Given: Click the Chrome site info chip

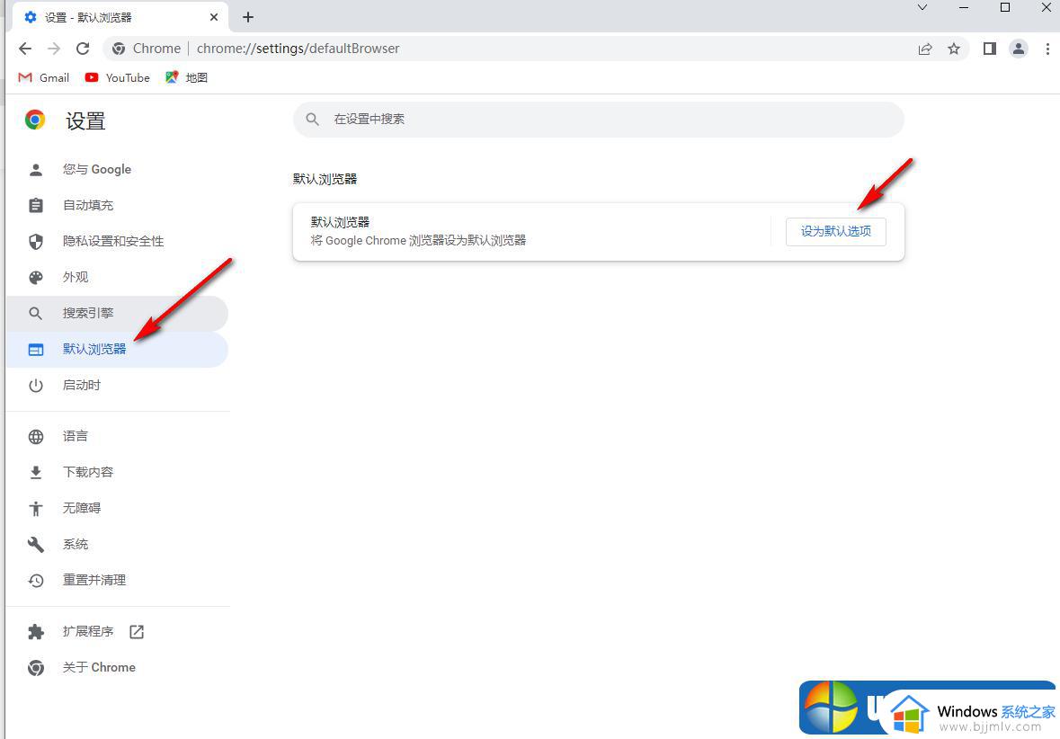Looking at the screenshot, I should pyautogui.click(x=147, y=49).
